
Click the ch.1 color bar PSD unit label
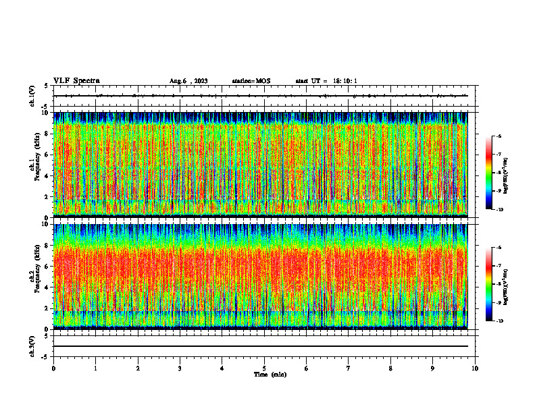pyautogui.click(x=506, y=176)
